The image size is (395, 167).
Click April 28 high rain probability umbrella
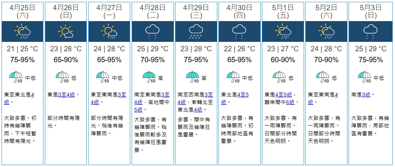point(149,78)
